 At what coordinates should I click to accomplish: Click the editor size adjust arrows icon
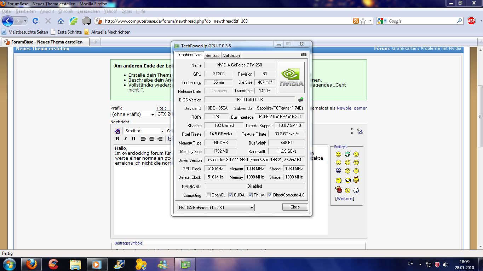click(x=352, y=131)
